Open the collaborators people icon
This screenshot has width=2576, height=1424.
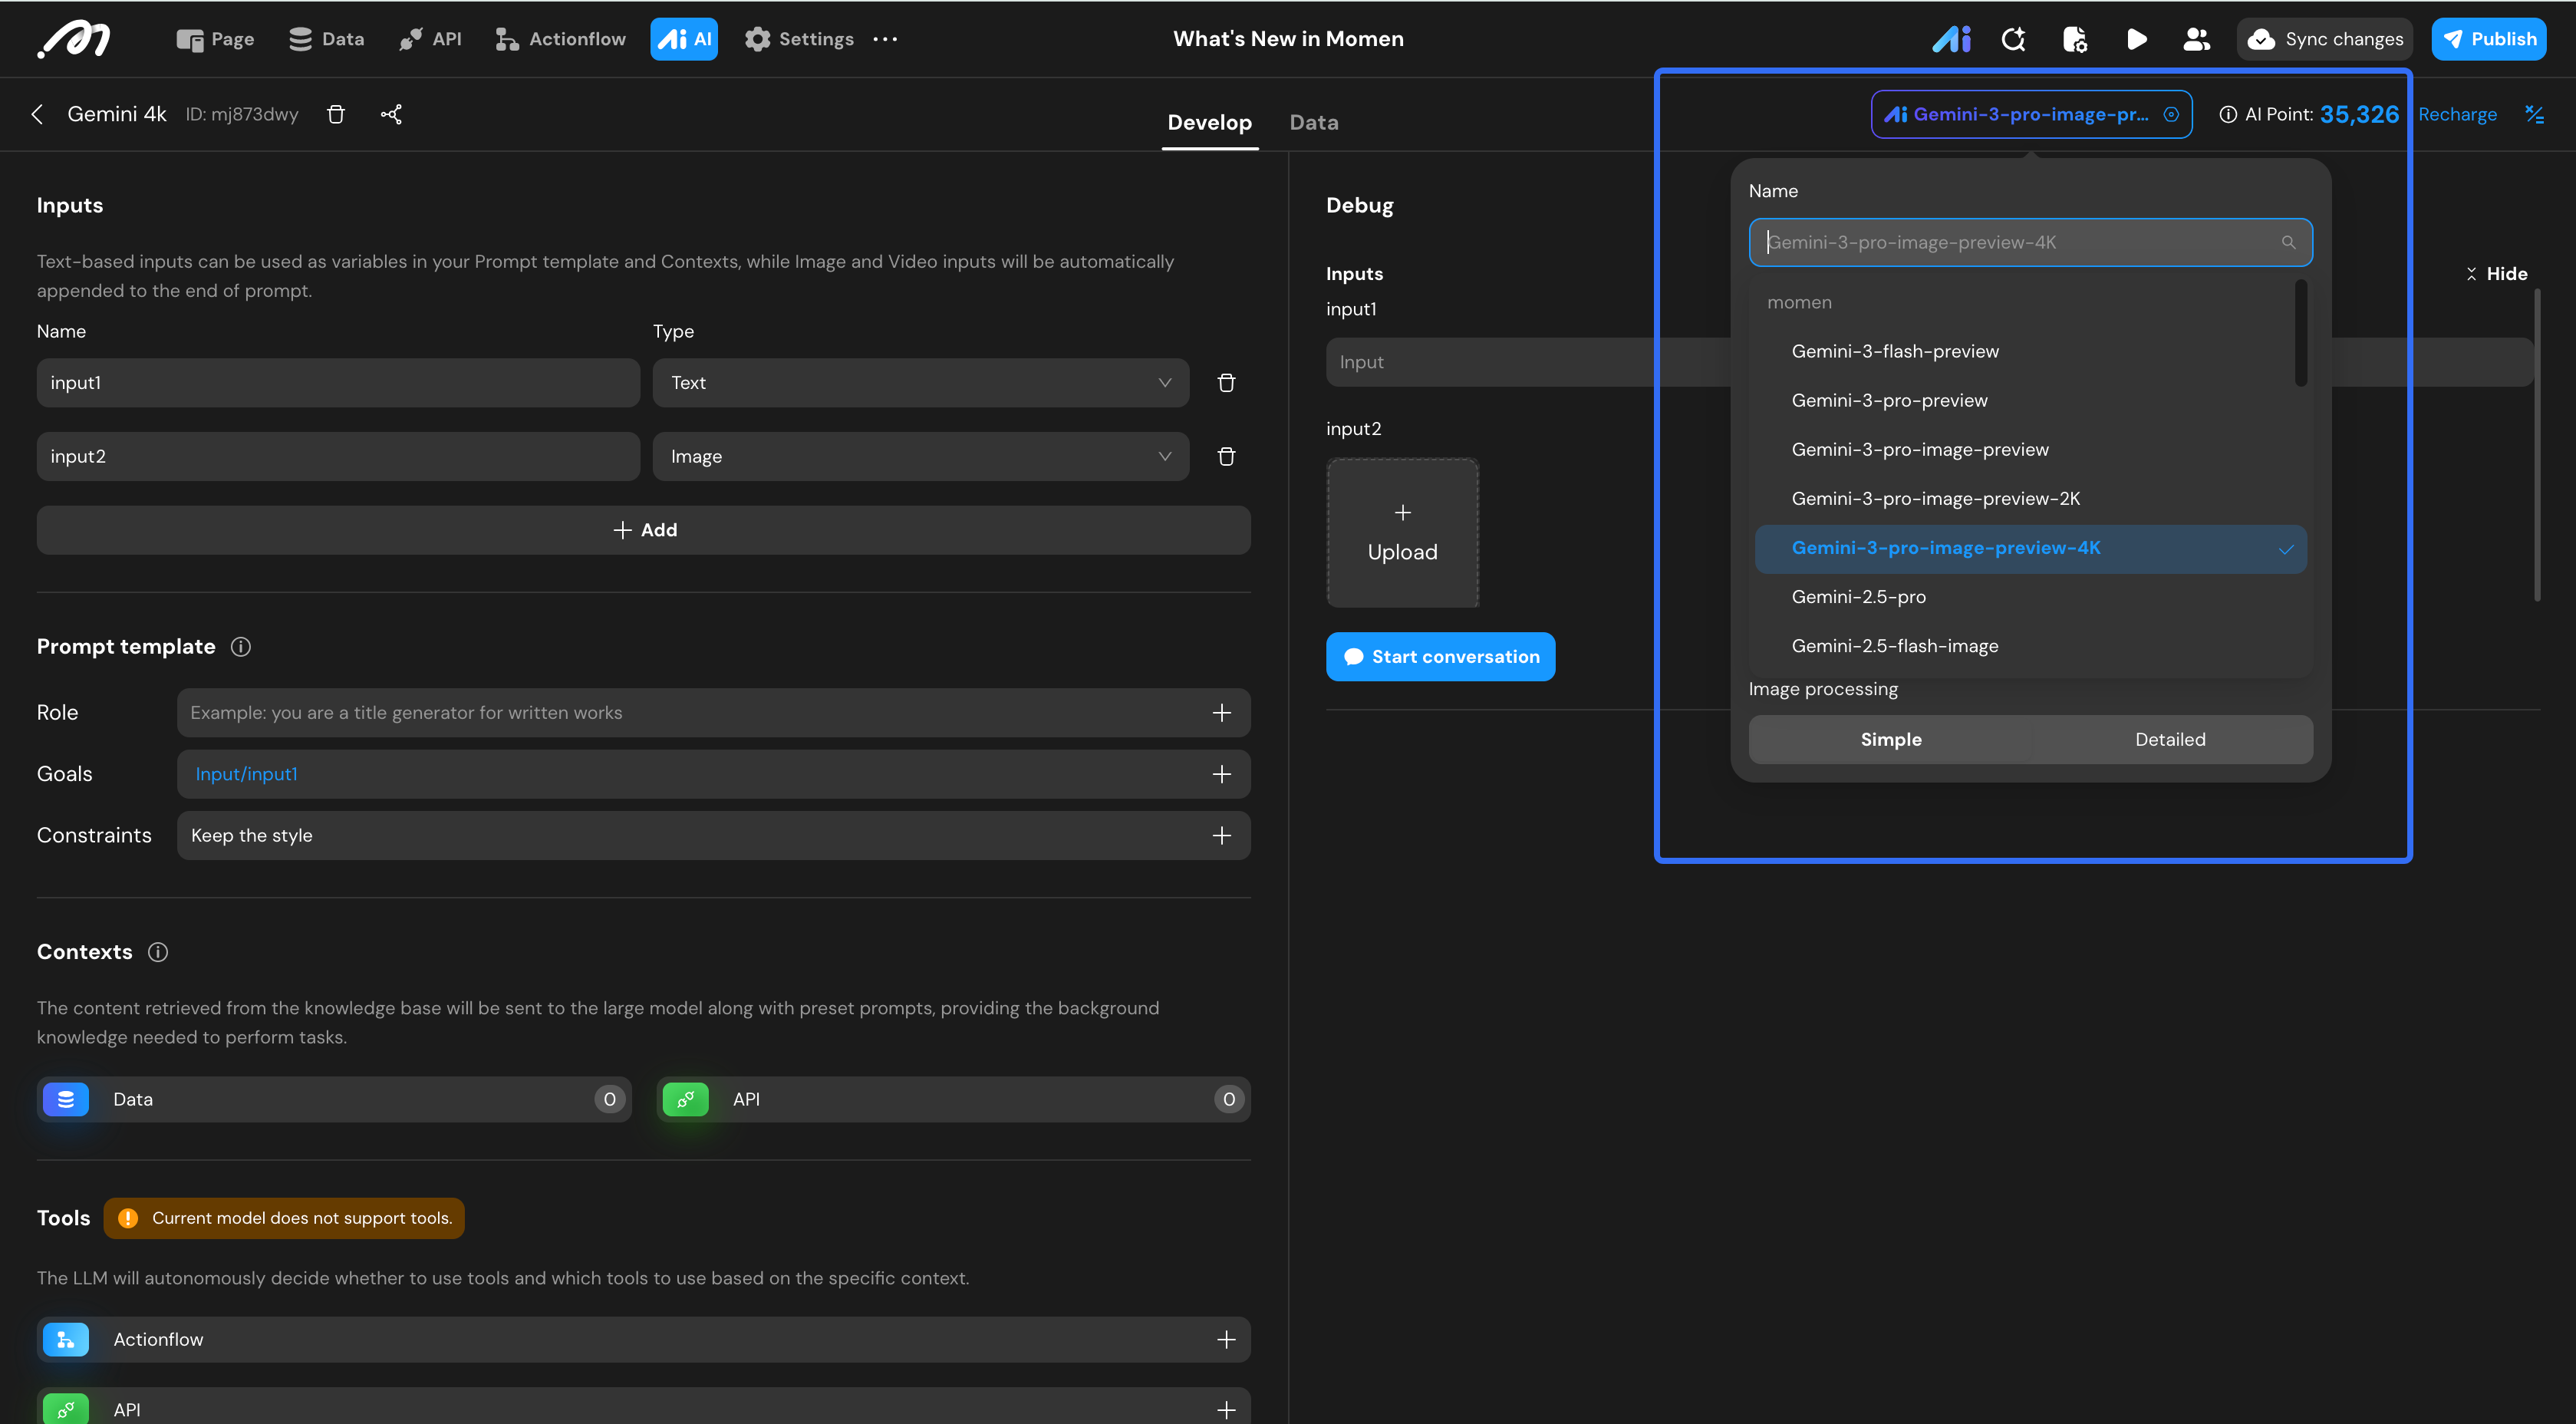(x=2196, y=39)
